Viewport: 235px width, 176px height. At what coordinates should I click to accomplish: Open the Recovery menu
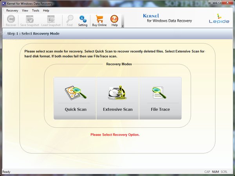12,11
